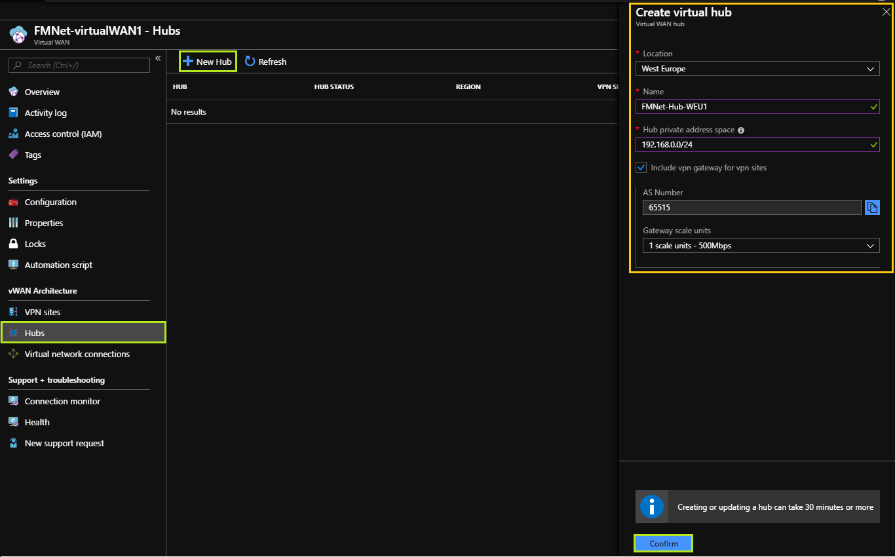Click the Refresh circular arrow icon

250,61
